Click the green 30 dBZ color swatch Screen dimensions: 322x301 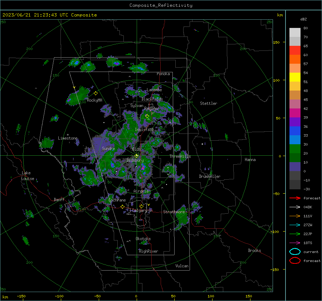[295, 149]
